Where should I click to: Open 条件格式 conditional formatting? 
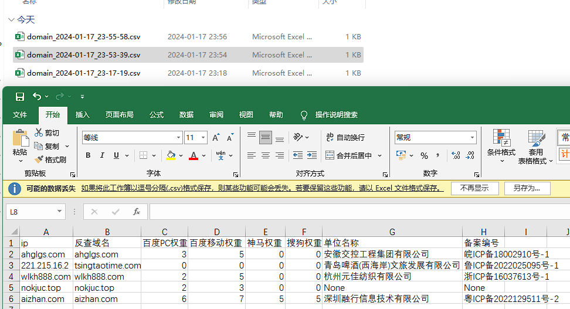point(501,147)
